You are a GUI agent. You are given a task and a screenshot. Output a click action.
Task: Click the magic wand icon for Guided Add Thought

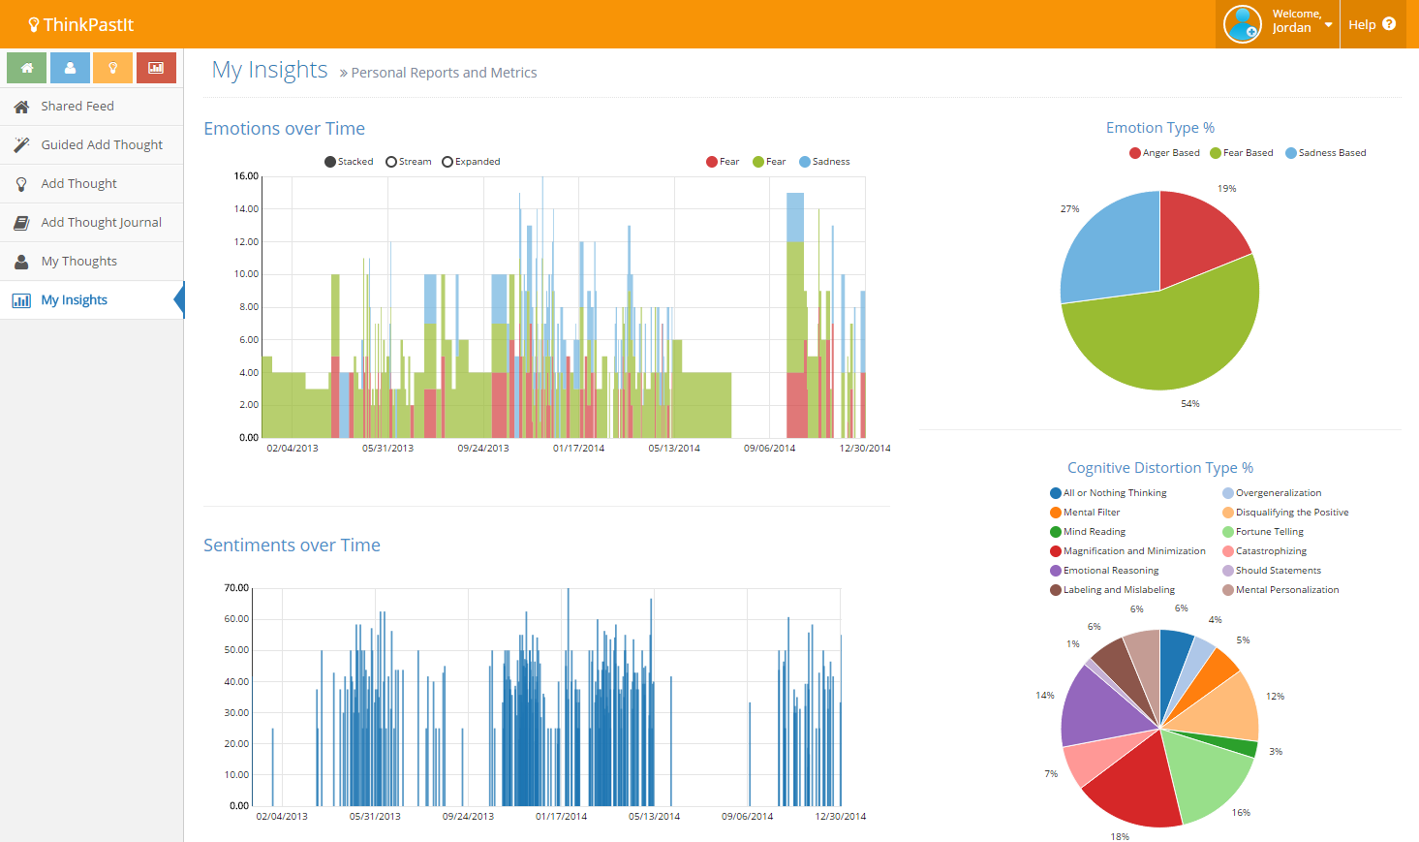21,144
